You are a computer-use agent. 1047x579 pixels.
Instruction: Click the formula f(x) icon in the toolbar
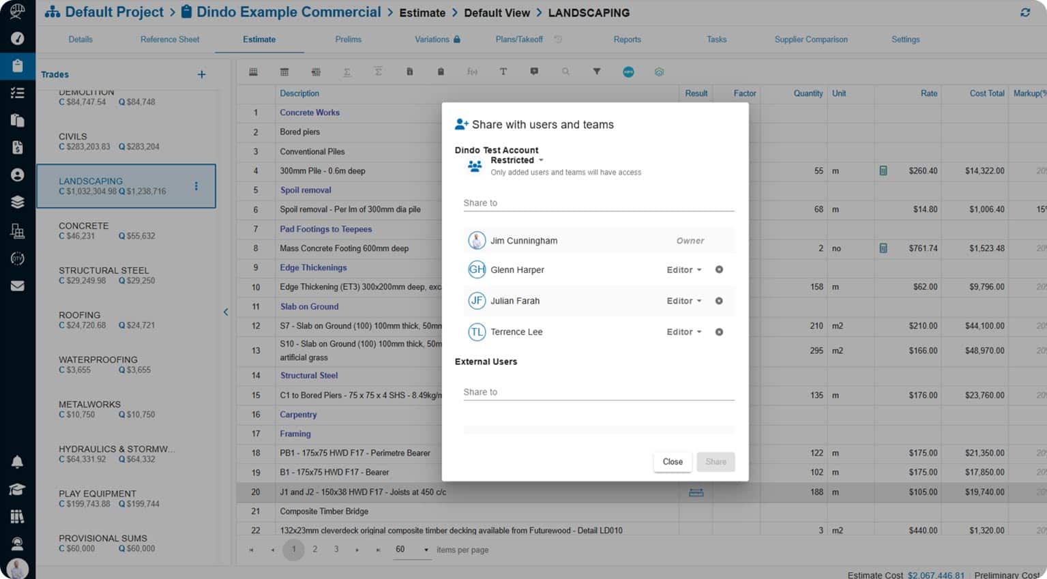coord(472,72)
